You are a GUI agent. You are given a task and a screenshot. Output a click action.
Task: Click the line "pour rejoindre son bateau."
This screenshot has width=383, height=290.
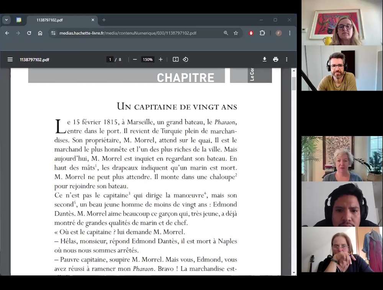92,186
